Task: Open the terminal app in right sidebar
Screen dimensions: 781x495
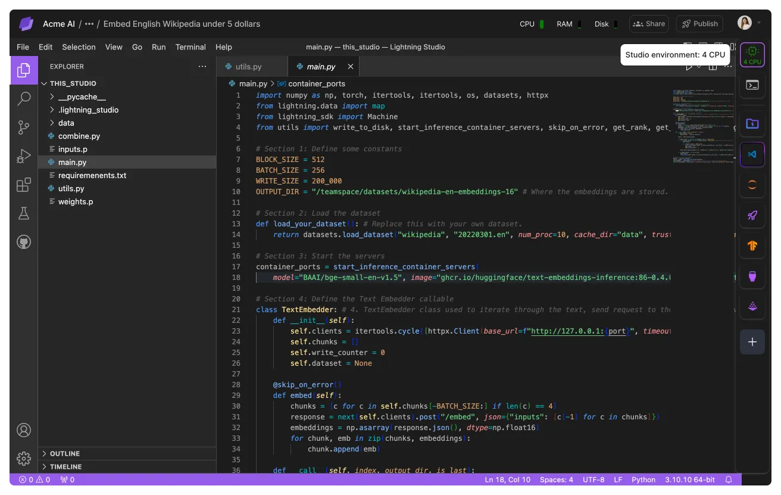Action: coord(752,85)
